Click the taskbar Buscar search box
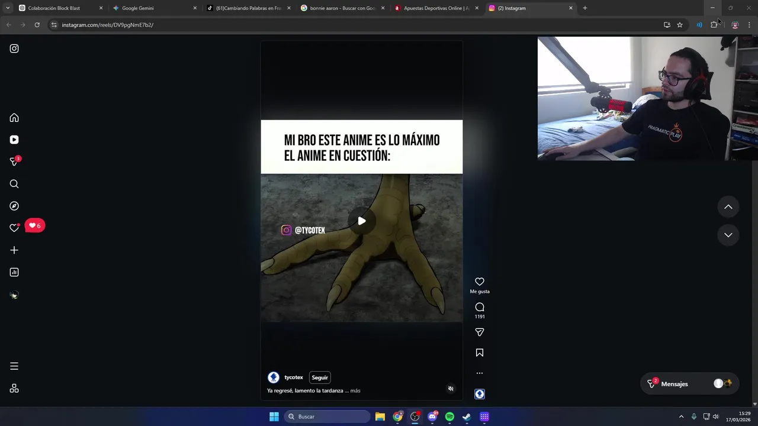The width and height of the screenshot is (758, 426). 327,417
